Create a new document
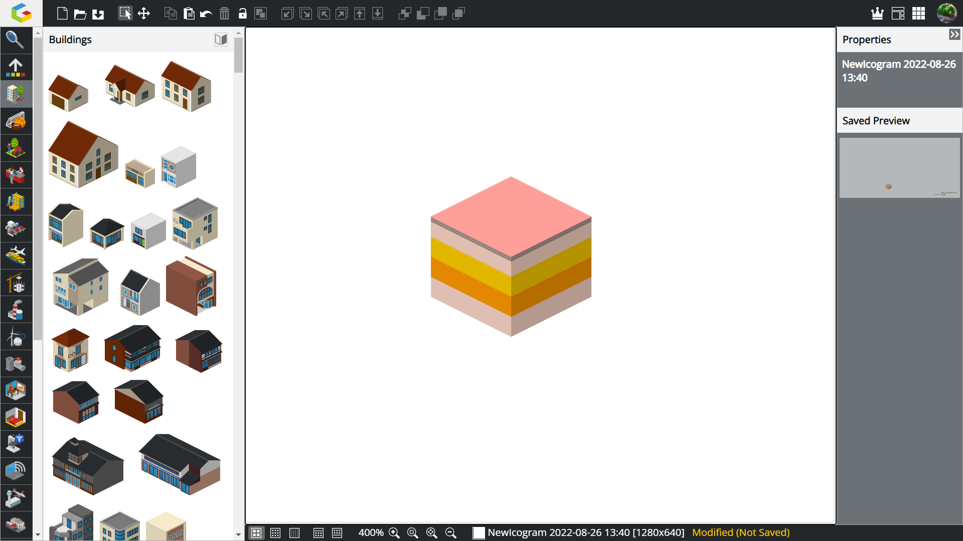This screenshot has width=963, height=541. pyautogui.click(x=62, y=14)
